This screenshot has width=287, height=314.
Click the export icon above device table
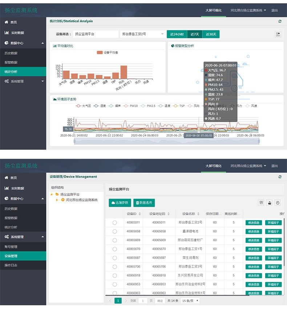click(269, 203)
